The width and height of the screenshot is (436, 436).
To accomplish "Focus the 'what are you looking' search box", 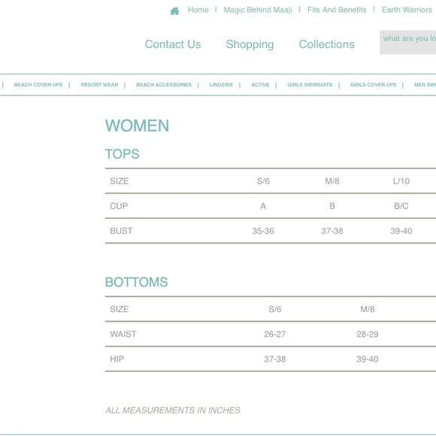I will (x=408, y=42).
